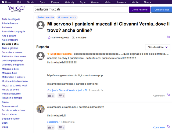This screenshot has height=133, width=172.
Task: Click the answers count bubble icon
Action: (73, 37)
